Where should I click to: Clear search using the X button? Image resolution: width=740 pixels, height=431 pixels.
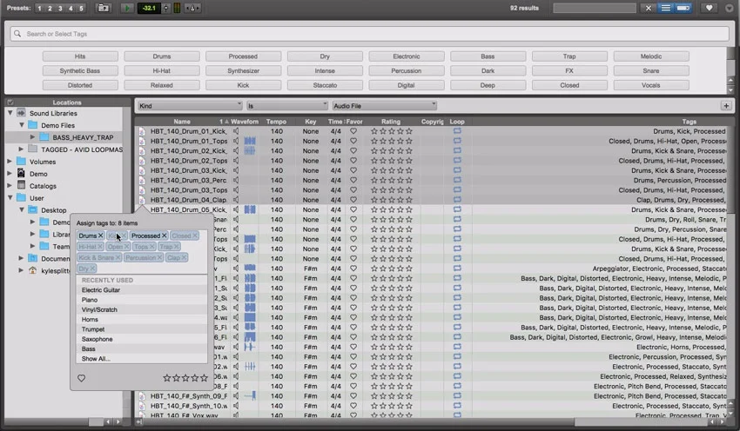point(648,8)
